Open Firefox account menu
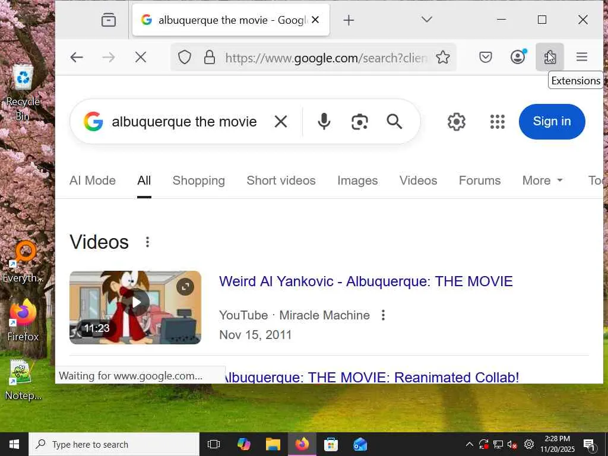The width and height of the screenshot is (608, 456). click(x=518, y=58)
